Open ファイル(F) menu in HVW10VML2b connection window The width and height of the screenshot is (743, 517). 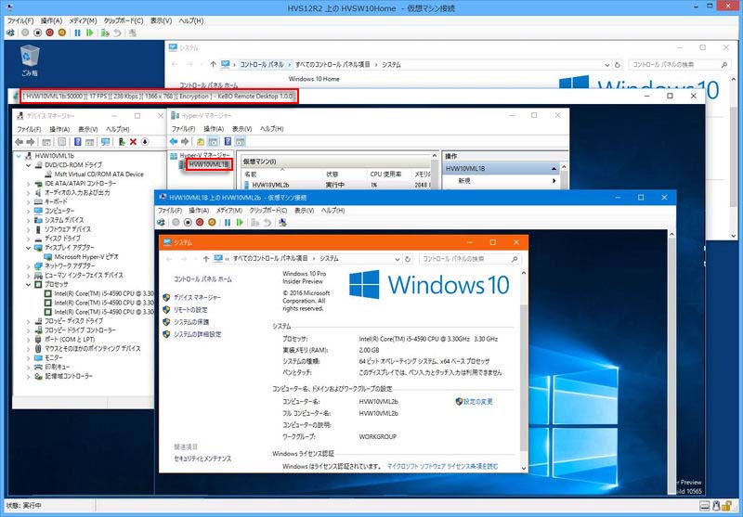[170, 210]
